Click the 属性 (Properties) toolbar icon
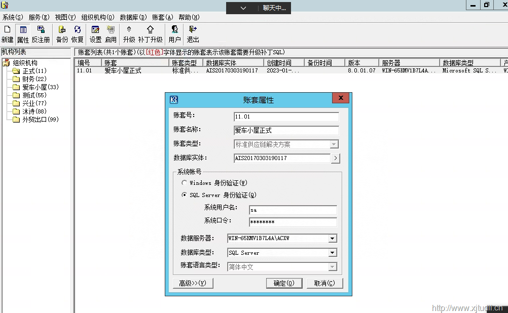Image resolution: width=508 pixels, height=313 pixels. (23, 34)
